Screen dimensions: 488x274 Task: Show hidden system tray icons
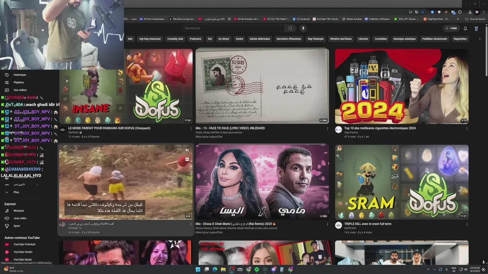click(428, 269)
